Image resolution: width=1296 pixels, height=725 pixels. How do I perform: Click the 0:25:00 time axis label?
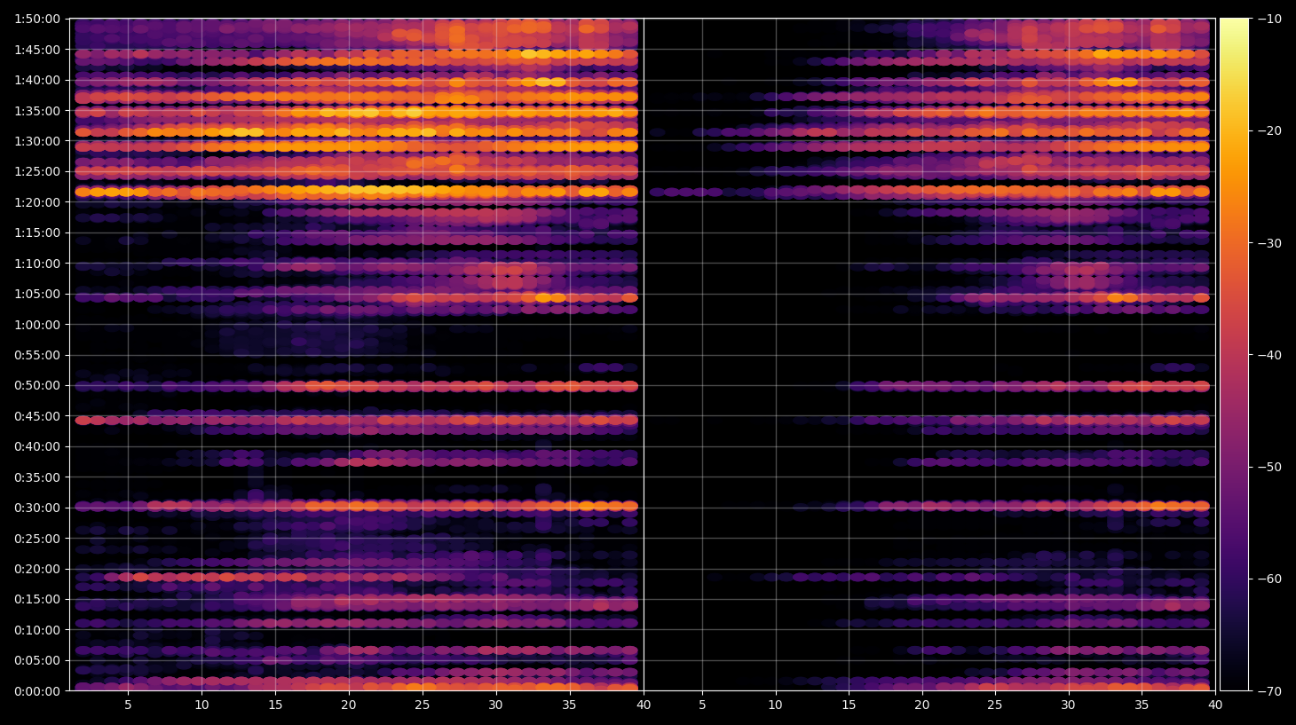click(x=37, y=539)
